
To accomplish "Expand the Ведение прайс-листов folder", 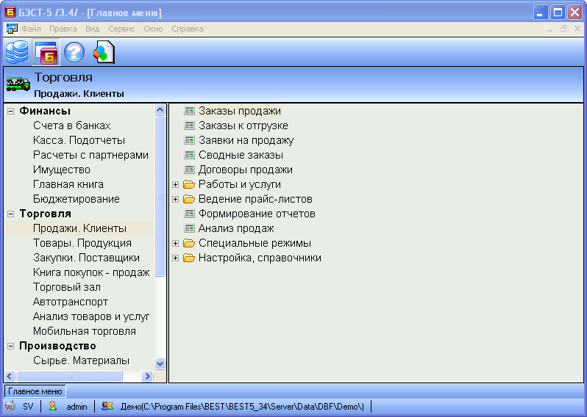I will click(x=176, y=199).
